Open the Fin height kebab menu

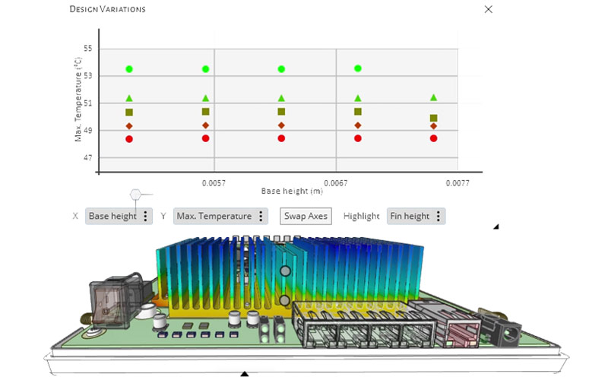pos(438,217)
